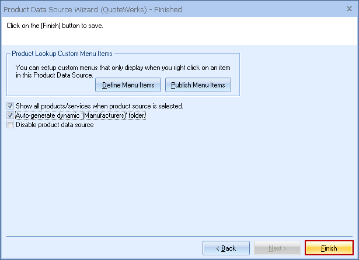Uncheck the Show all products/services checkbox

[x=10, y=106]
